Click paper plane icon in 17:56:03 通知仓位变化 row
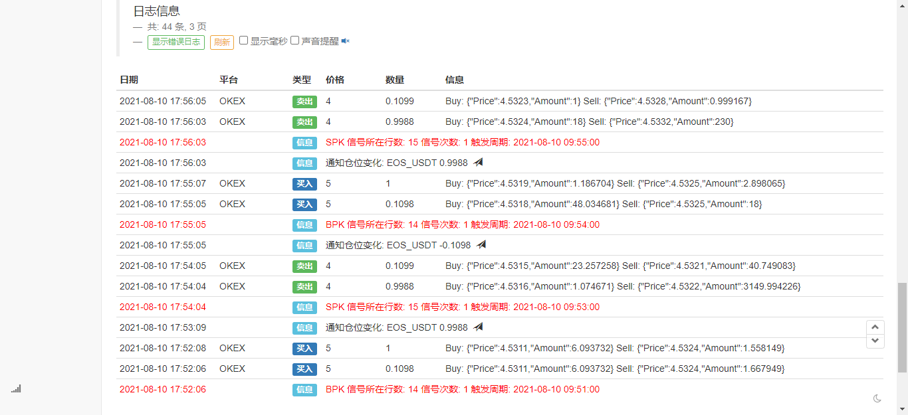Image resolution: width=908 pixels, height=415 pixels. pos(479,162)
